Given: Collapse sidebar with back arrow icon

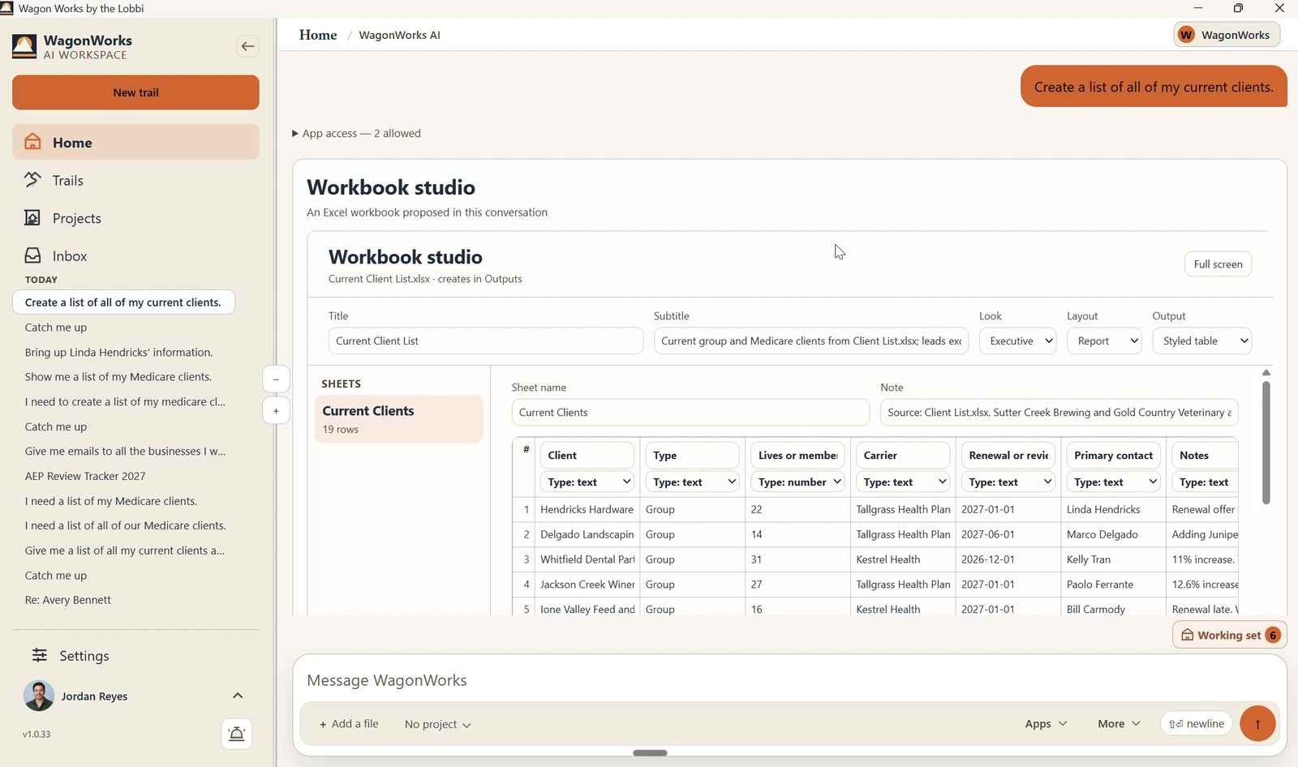Looking at the screenshot, I should [247, 46].
